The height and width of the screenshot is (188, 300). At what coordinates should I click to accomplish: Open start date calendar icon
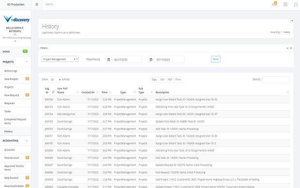(108, 60)
